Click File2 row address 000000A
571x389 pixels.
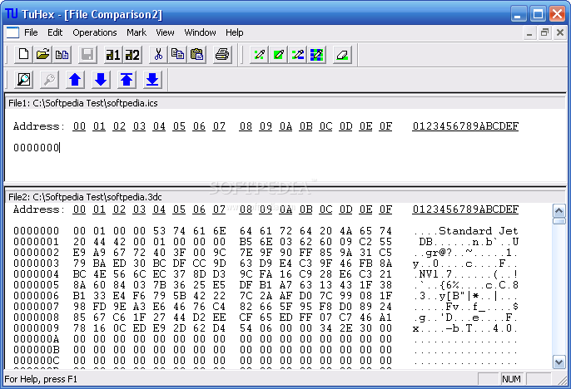36,339
